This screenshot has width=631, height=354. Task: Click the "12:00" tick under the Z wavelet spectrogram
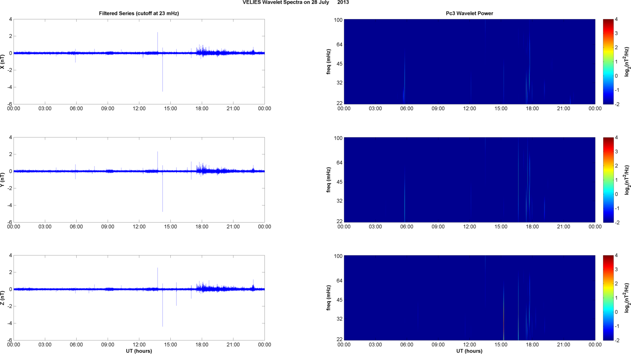[469, 345]
